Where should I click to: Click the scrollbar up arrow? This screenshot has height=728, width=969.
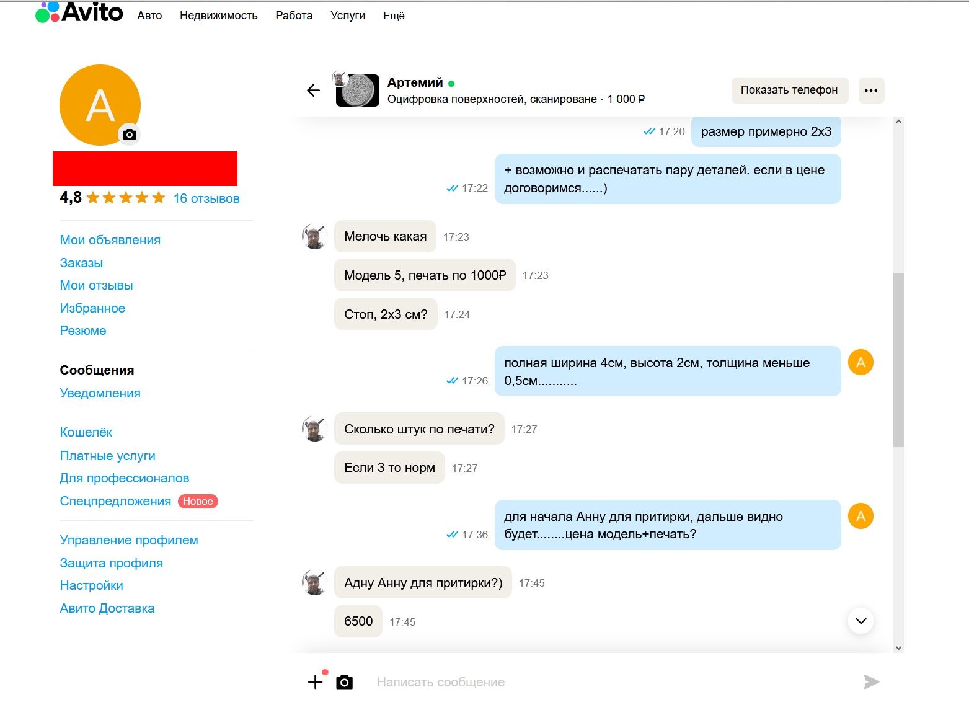point(898,122)
